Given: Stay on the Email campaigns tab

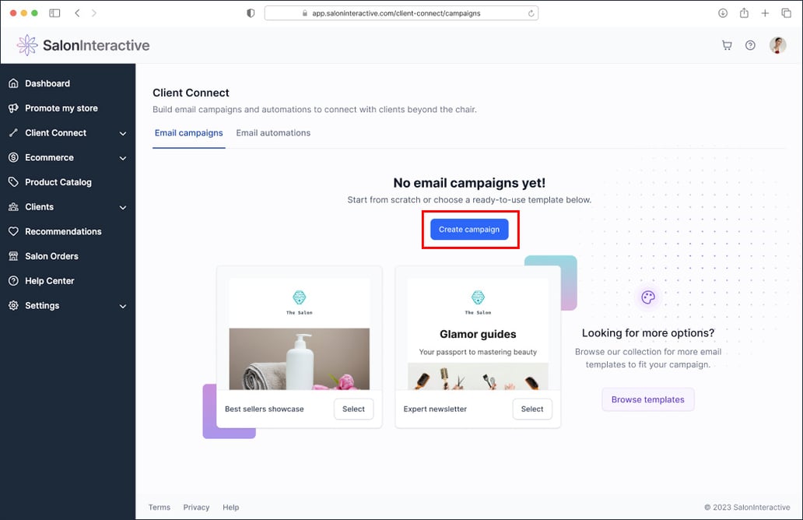Looking at the screenshot, I should click(188, 132).
